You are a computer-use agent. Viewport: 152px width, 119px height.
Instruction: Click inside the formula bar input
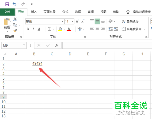click(107, 45)
